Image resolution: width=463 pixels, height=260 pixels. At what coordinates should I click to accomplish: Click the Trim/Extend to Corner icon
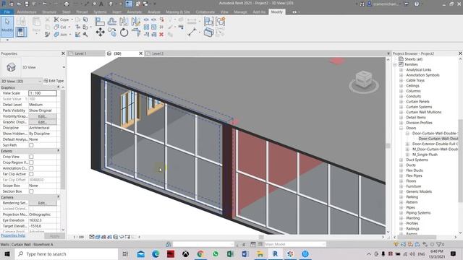(x=136, y=32)
